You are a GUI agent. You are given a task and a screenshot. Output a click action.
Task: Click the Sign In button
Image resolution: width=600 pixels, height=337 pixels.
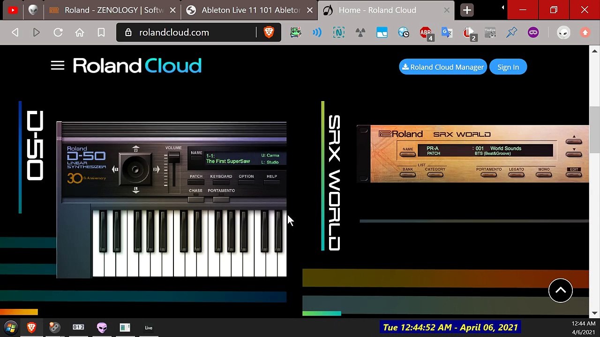tap(508, 67)
